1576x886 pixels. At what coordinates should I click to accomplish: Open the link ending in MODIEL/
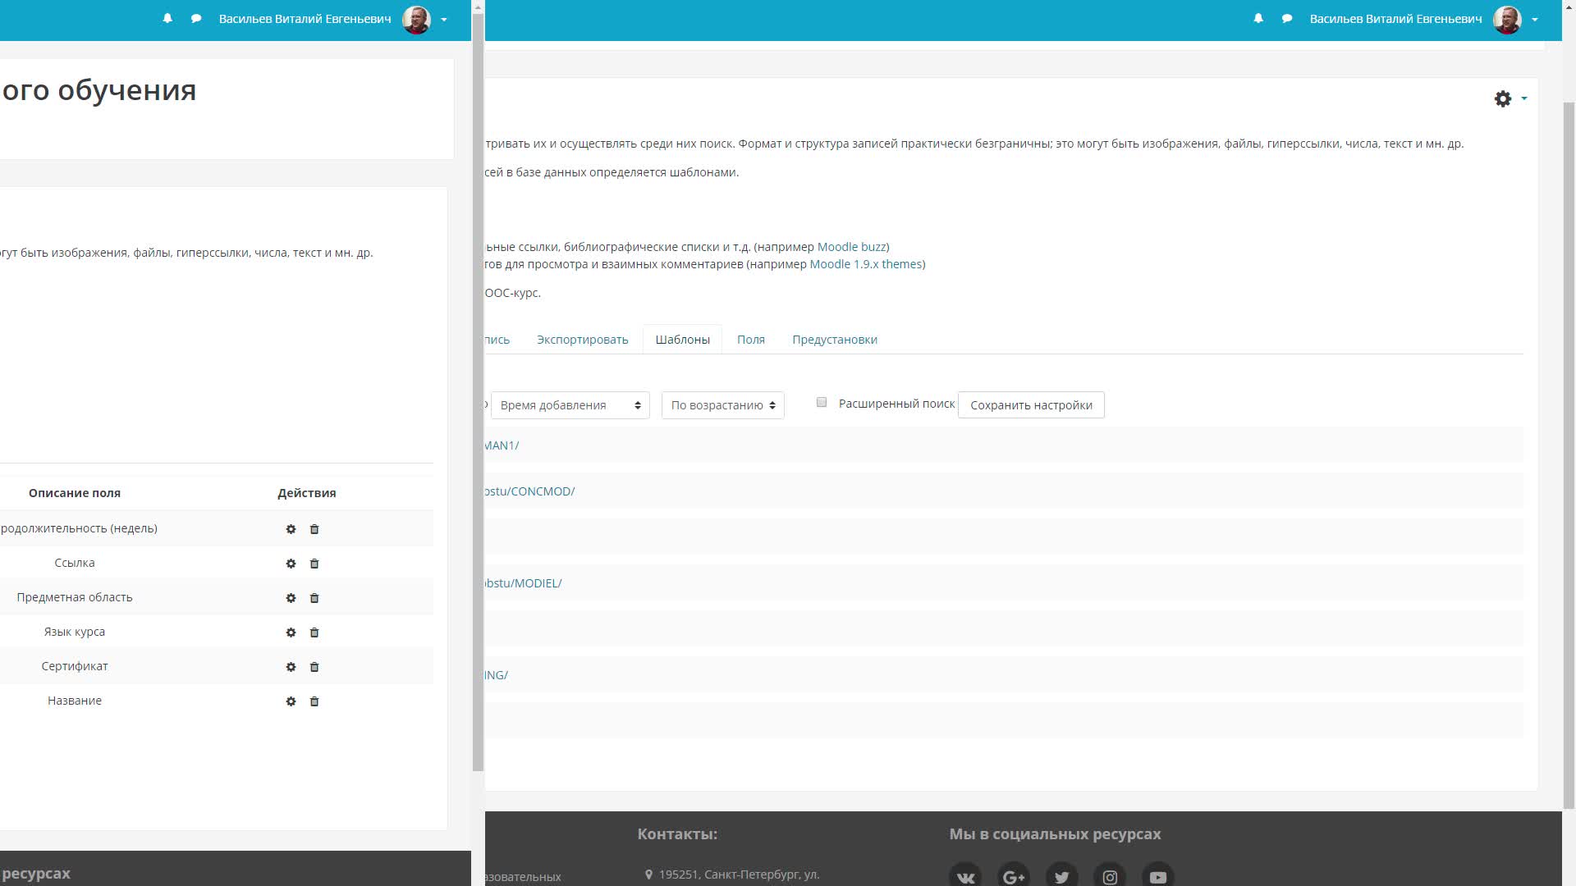tap(524, 583)
